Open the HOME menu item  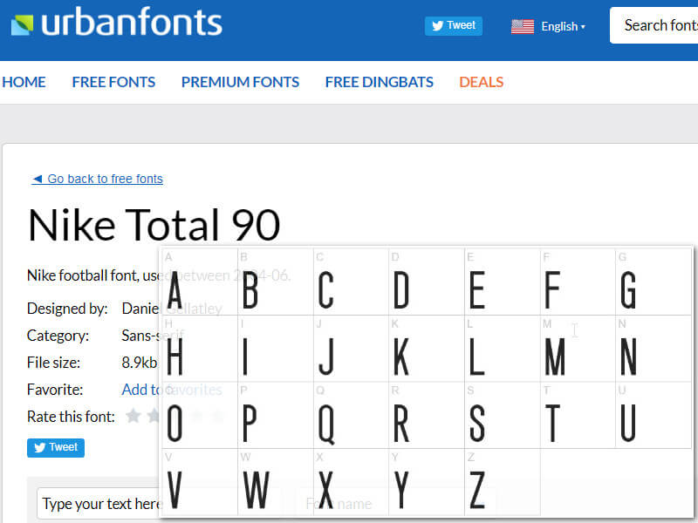(24, 82)
